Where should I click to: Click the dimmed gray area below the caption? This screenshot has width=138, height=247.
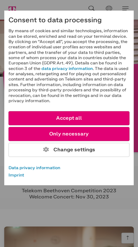click(x=69, y=217)
